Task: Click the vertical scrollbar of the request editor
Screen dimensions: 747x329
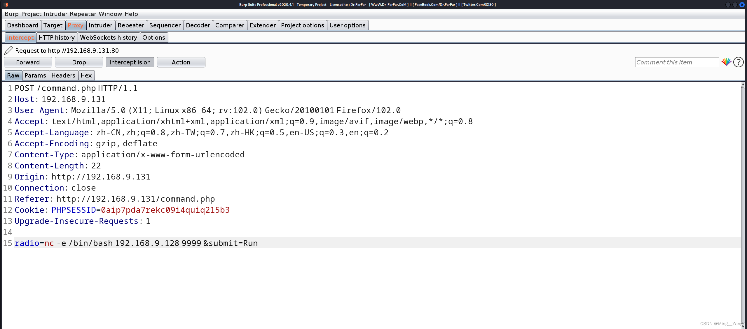Action: click(x=743, y=204)
